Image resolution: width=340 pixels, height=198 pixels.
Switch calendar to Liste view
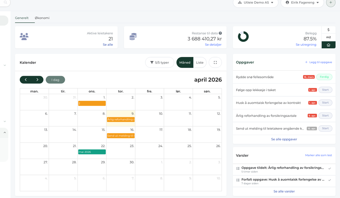click(x=200, y=63)
